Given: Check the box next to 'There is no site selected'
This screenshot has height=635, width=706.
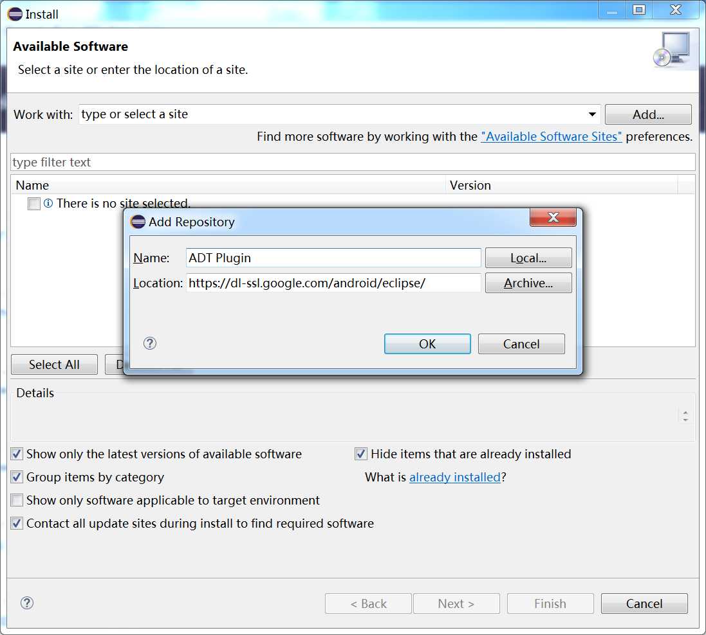Looking at the screenshot, I should click(x=33, y=204).
